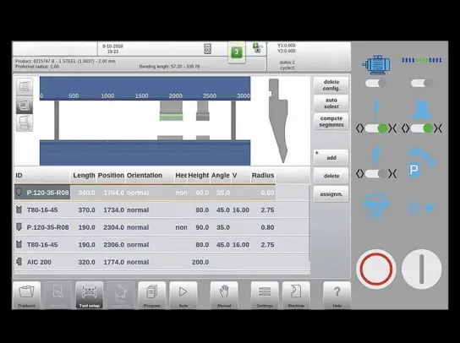The image size is (460, 343).
Task: Open the Help menu
Action: 337,295
